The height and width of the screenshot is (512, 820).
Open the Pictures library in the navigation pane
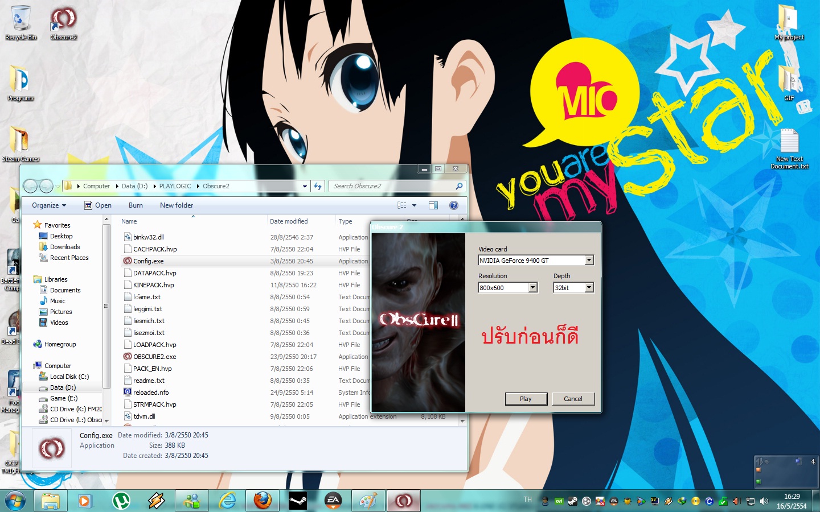[61, 312]
